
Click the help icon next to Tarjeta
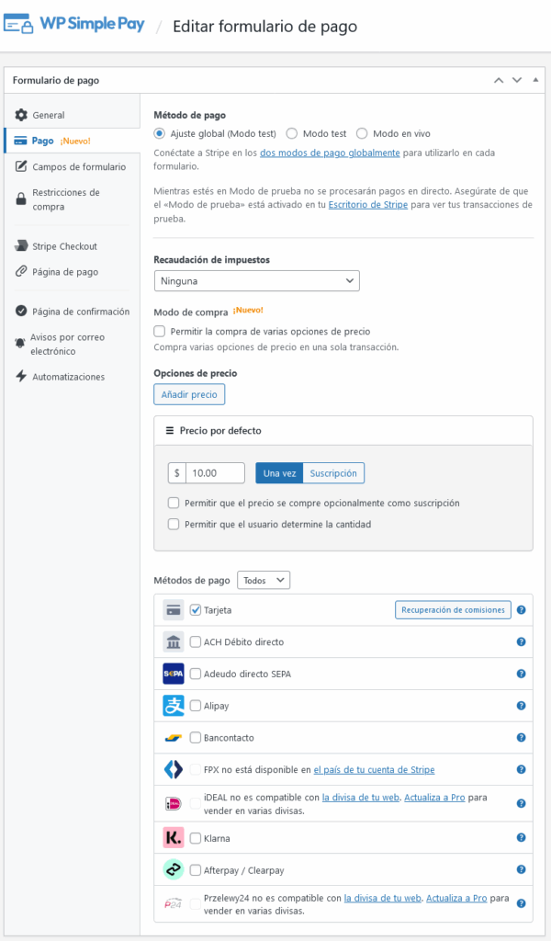521,609
